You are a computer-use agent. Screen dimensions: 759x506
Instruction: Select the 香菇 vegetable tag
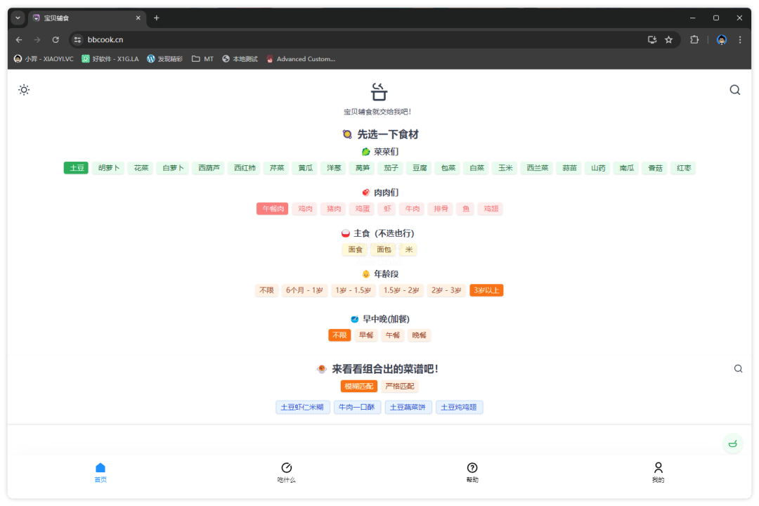pyautogui.click(x=656, y=168)
